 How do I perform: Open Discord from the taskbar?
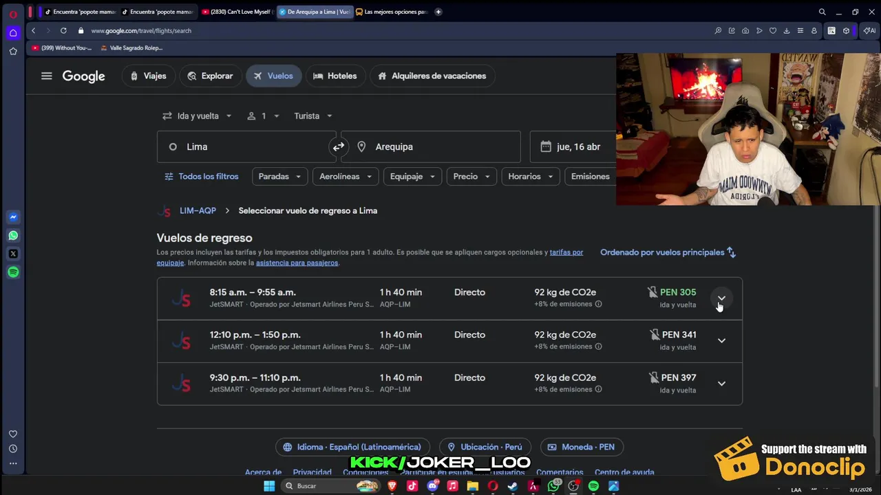[x=432, y=486]
